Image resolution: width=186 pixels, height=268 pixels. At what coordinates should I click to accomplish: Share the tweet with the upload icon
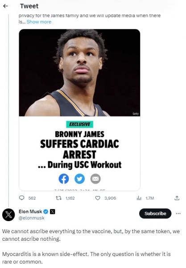tap(177, 198)
